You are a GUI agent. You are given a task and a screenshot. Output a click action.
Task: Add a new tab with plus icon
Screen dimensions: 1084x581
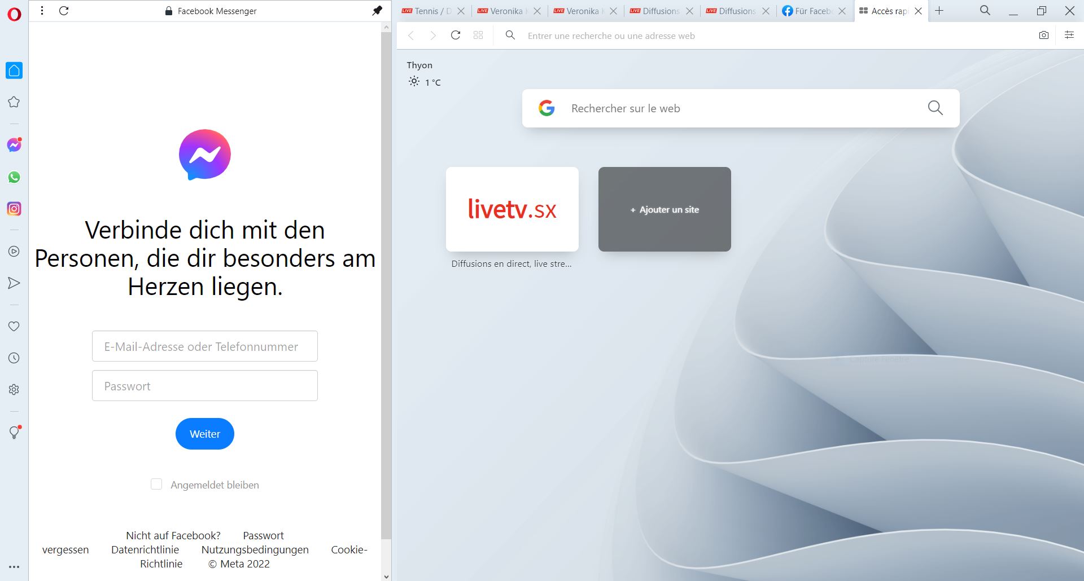(939, 11)
